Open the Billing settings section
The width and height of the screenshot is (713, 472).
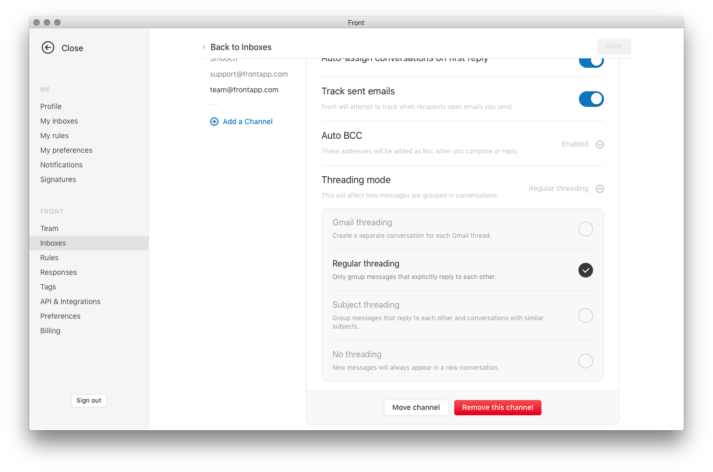click(50, 330)
